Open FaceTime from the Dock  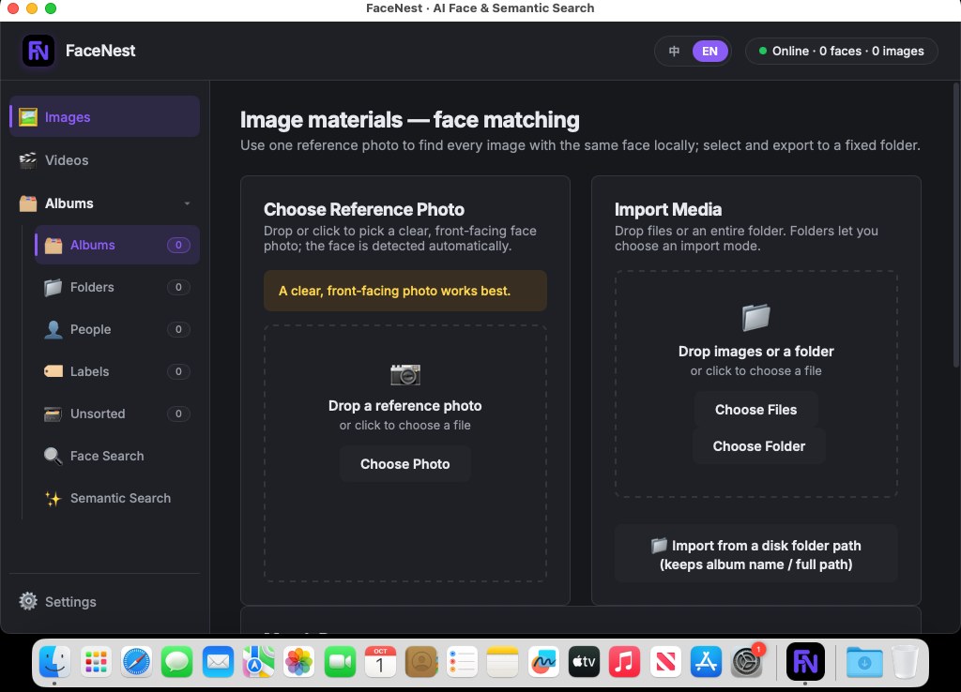[340, 662]
